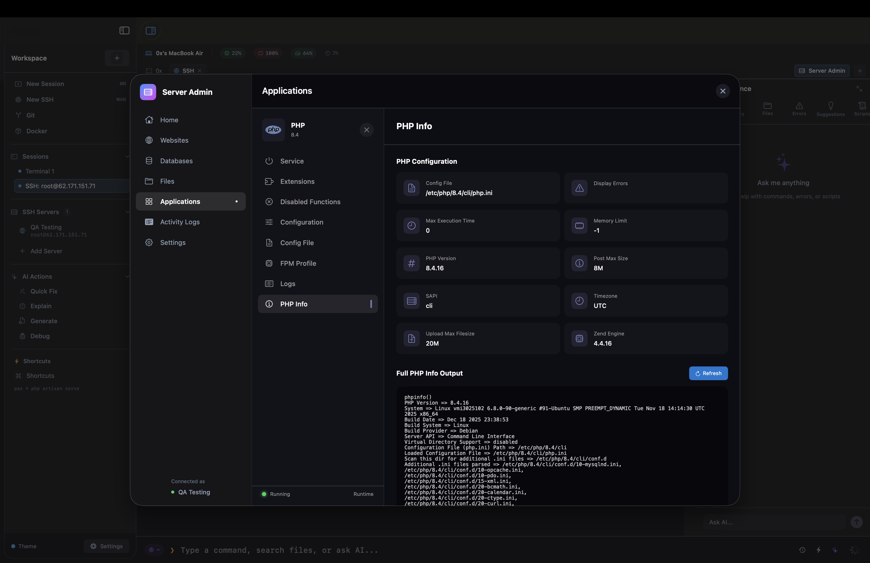
Task: Toggle the left sidebar panel
Action: click(x=124, y=31)
